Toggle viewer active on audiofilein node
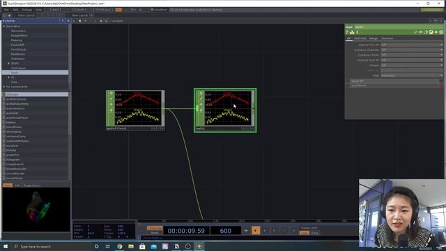 [162, 128]
